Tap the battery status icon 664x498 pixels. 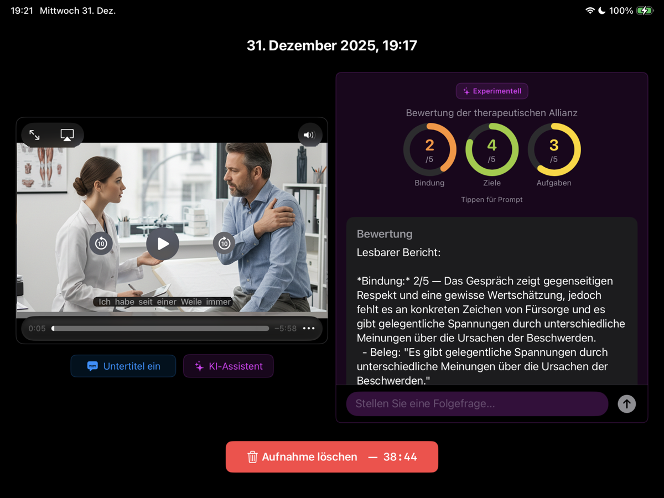click(645, 11)
